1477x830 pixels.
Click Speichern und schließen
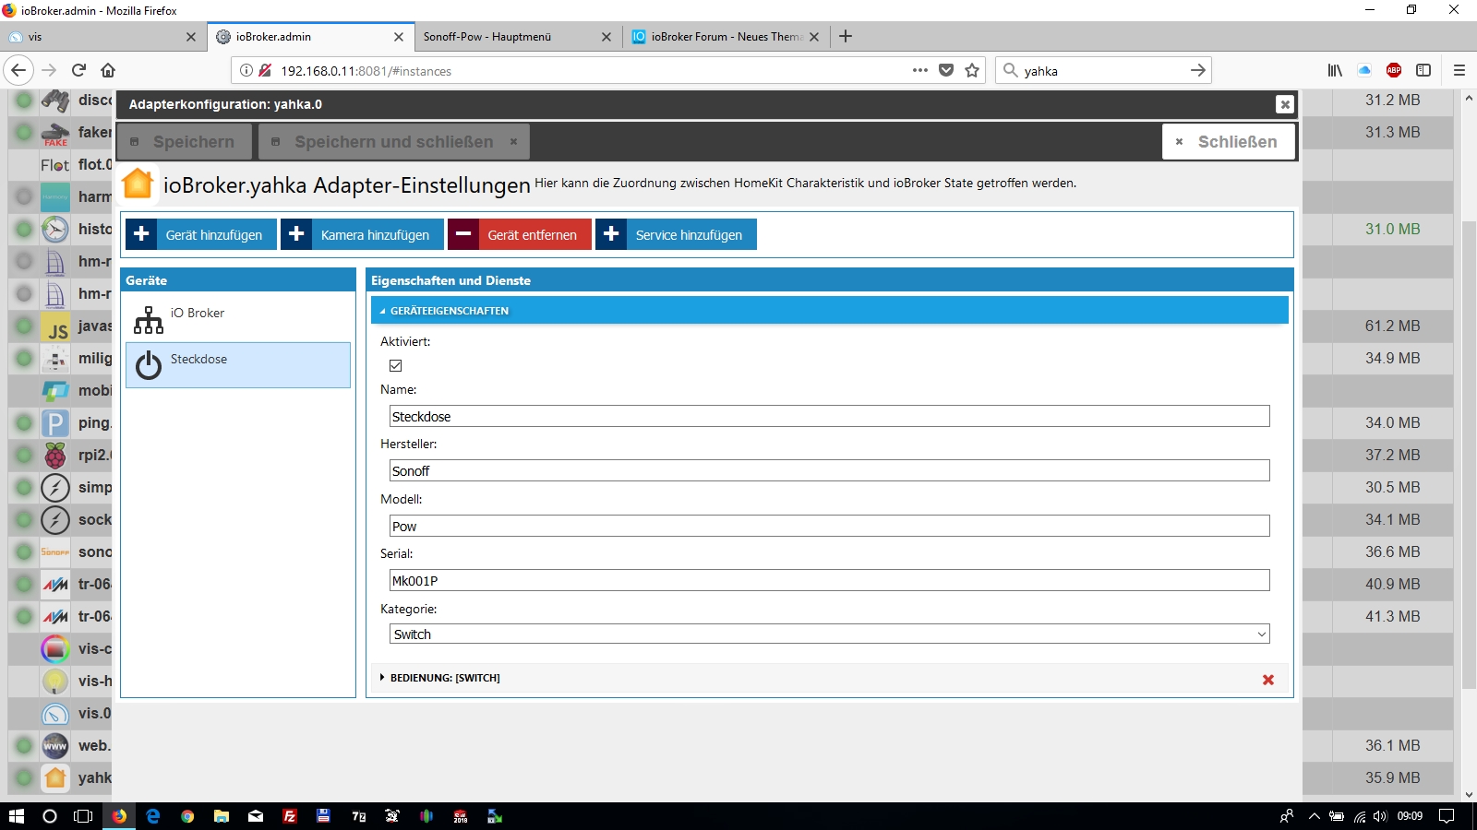tap(394, 142)
